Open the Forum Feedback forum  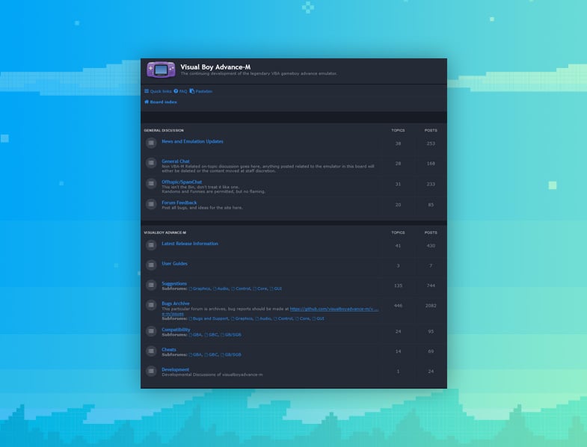coord(179,203)
